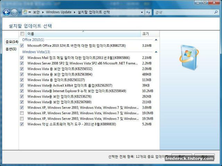Select 설치할 업데이트 선택 breadcrumb item
Viewport: 222px width, 166px height.
(94, 12)
